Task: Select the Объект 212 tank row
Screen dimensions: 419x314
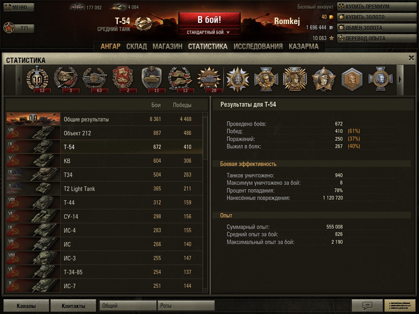Action: pyautogui.click(x=104, y=133)
